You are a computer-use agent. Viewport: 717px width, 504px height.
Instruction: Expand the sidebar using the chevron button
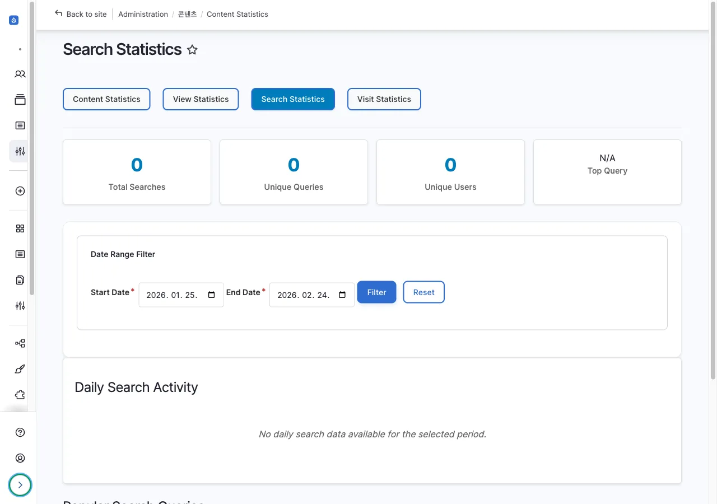[20, 485]
